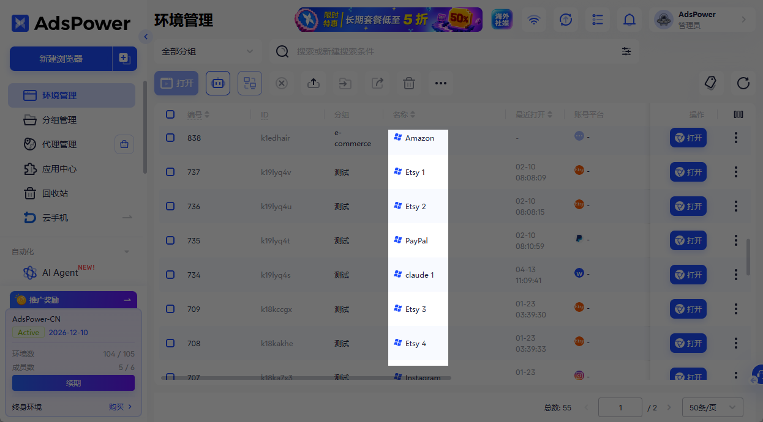Screen dimensions: 763x422
Task: Click the 打开 button in the top toolbar
Action: [x=176, y=83]
